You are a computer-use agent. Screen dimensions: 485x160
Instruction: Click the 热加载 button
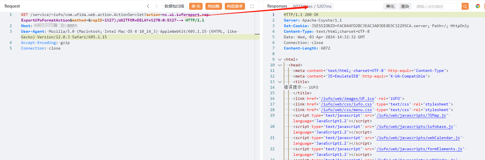(x=214, y=6)
